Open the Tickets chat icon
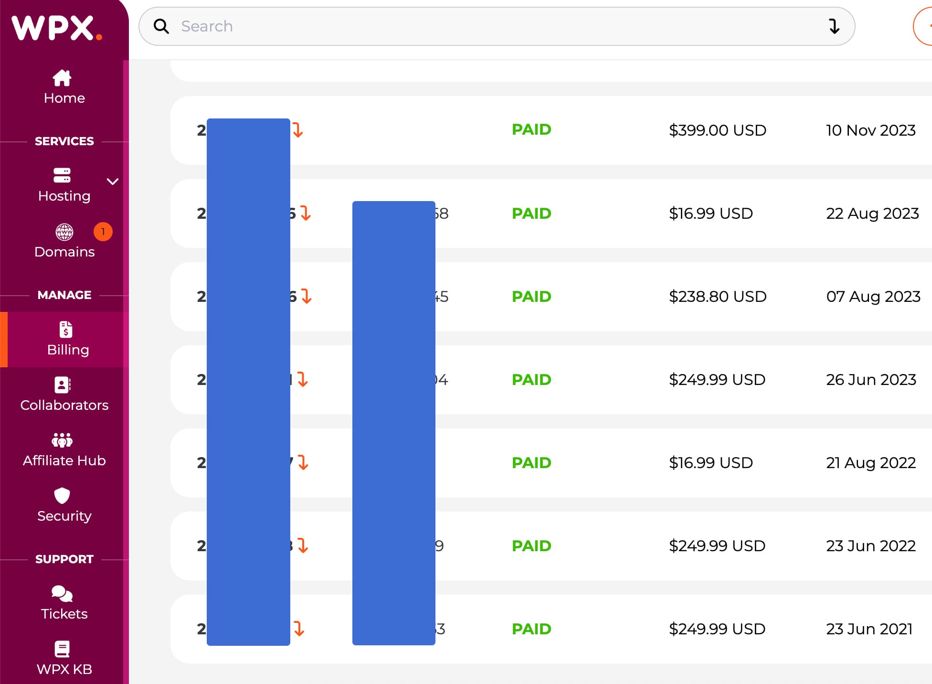 click(x=62, y=594)
